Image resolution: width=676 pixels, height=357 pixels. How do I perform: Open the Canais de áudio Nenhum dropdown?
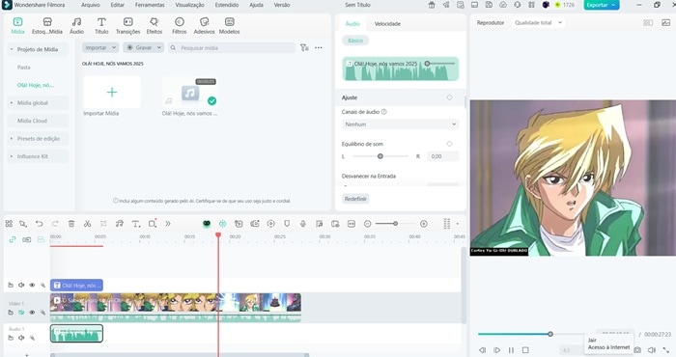400,124
